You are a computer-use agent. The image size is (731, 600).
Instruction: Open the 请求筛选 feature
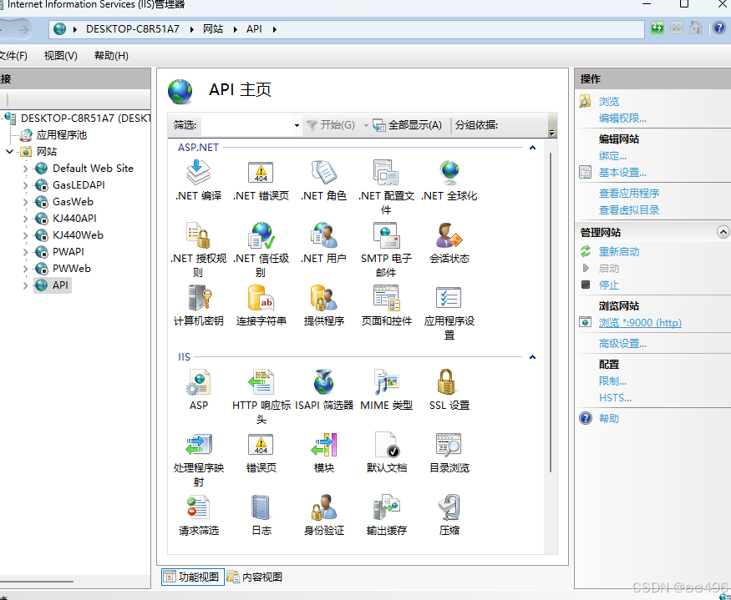pyautogui.click(x=199, y=515)
